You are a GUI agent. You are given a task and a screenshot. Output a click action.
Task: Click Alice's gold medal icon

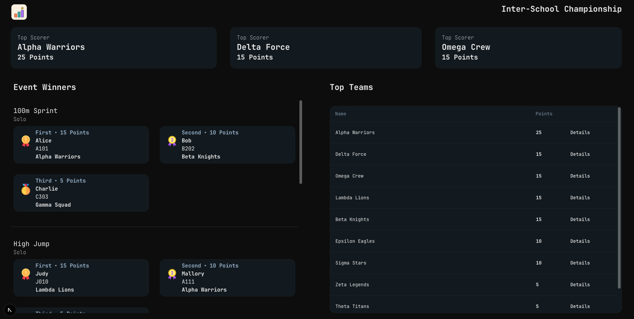click(x=25, y=141)
